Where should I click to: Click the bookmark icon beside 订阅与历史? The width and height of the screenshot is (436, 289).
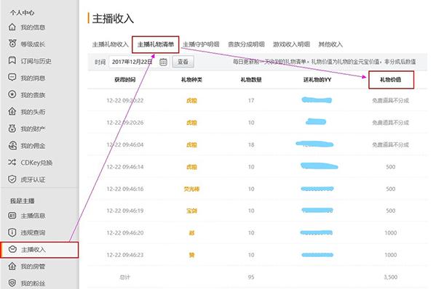coord(12,60)
